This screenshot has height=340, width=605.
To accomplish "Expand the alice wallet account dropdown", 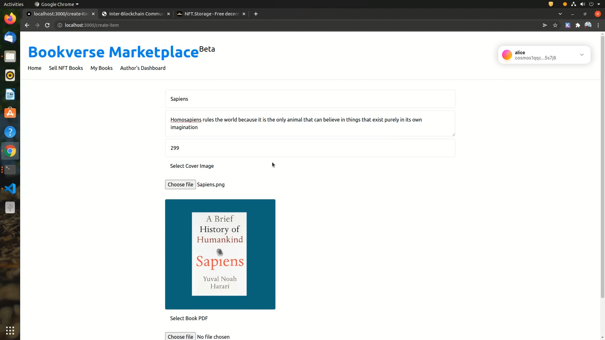I will (582, 55).
